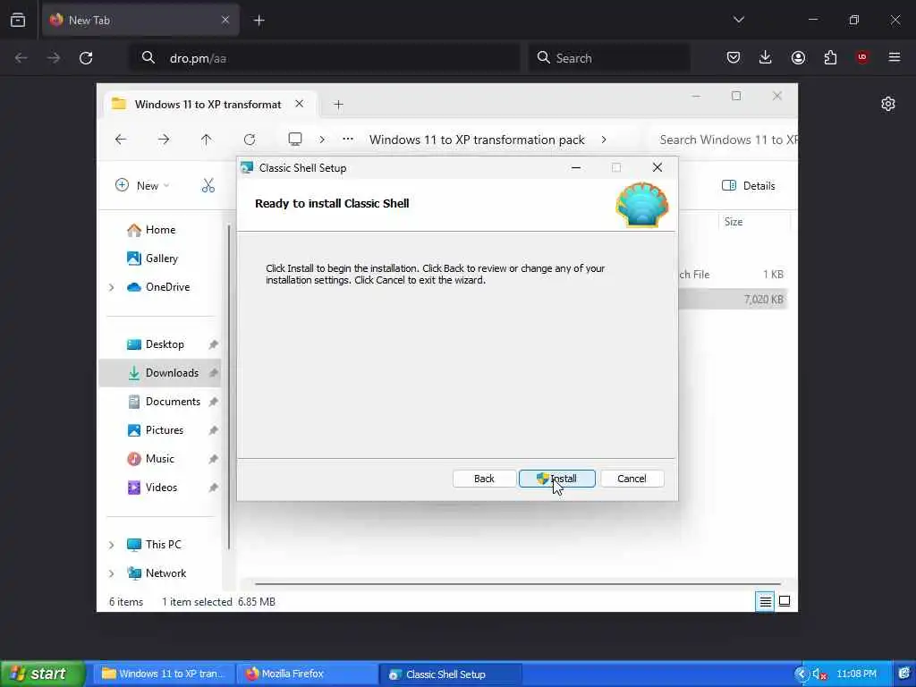The height and width of the screenshot is (687, 916).
Task: Select Network in sidebar
Action: pos(165,573)
